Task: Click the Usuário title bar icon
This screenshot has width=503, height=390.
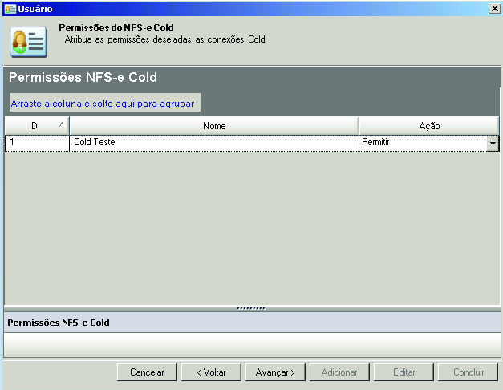Action: [10, 9]
